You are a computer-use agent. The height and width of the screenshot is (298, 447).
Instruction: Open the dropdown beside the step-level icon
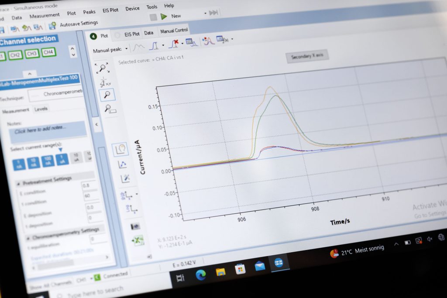point(163,45)
